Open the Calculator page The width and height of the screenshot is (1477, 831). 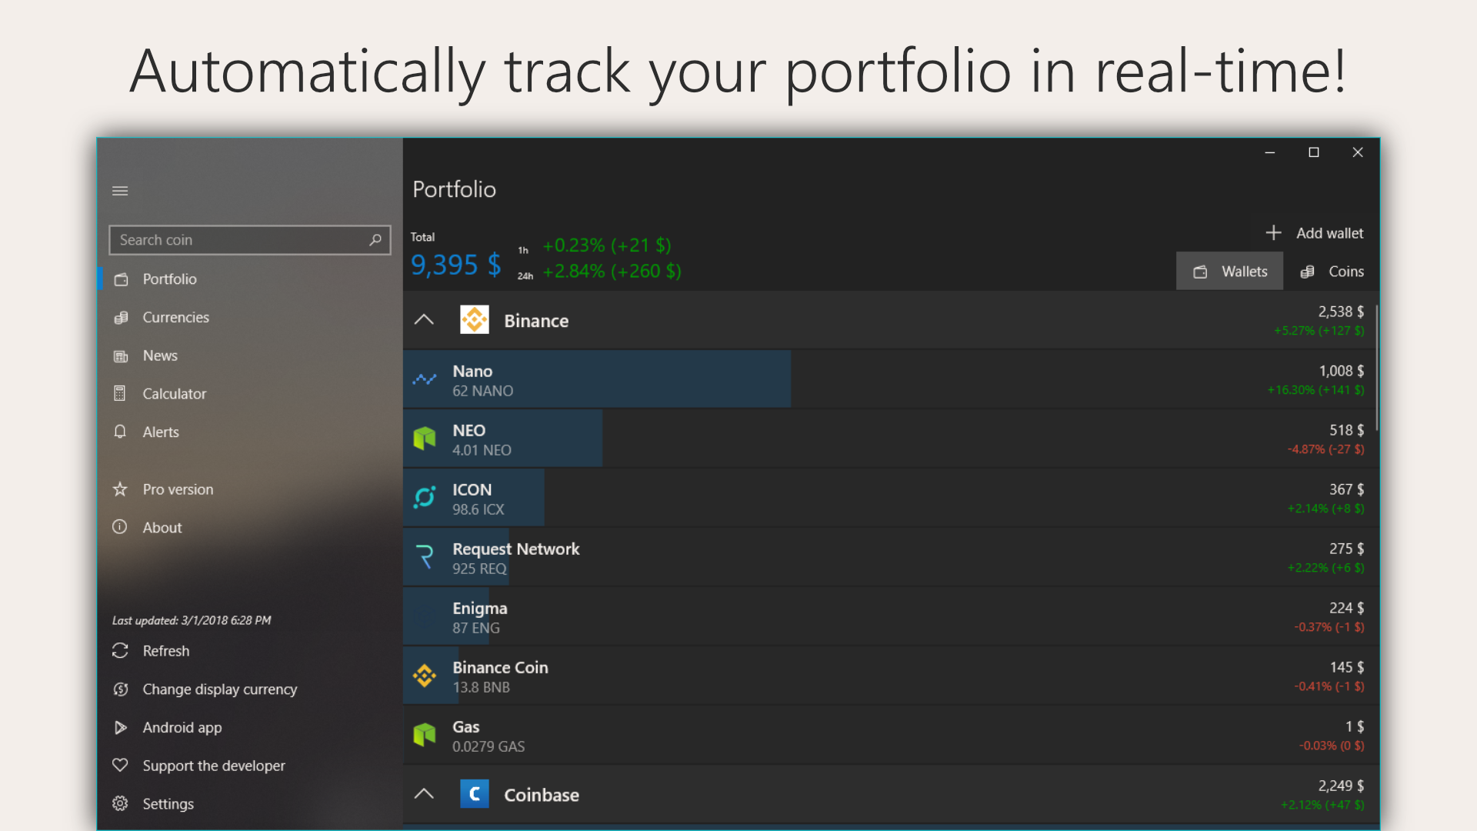(x=174, y=394)
